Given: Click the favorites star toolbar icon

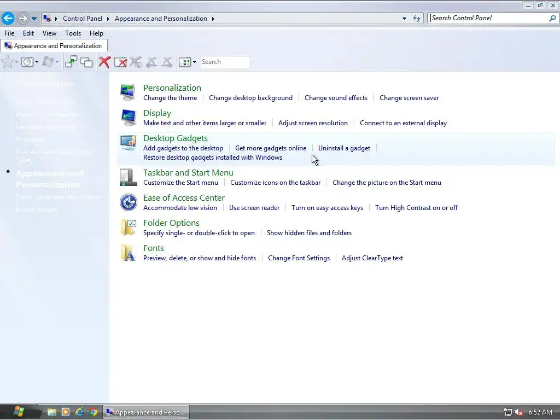Looking at the screenshot, I should (x=8, y=62).
